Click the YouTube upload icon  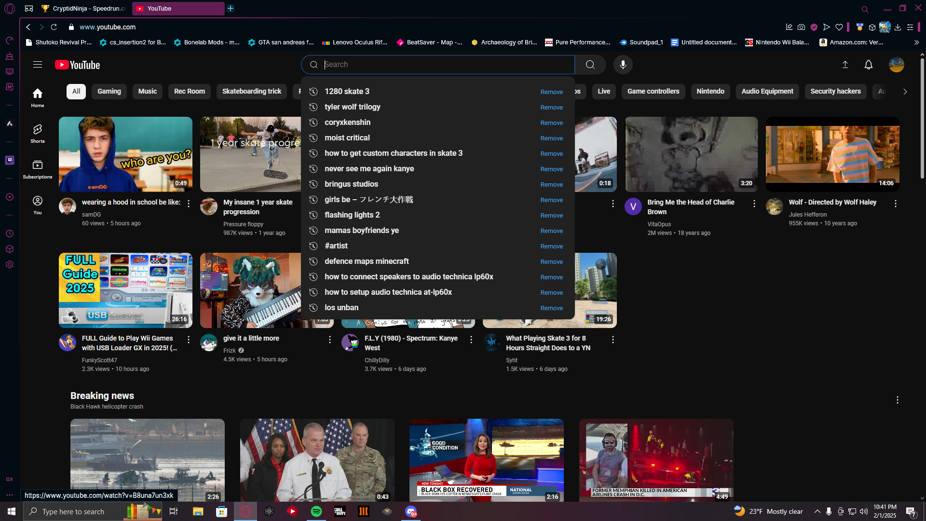[845, 65]
